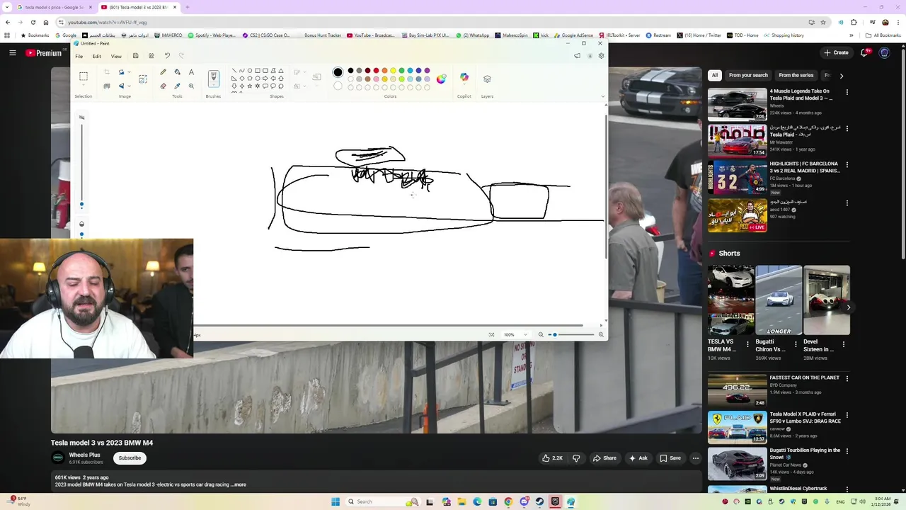This screenshot has width=906, height=510.
Task: Select the Pencil tool in Paint
Action: [164, 72]
